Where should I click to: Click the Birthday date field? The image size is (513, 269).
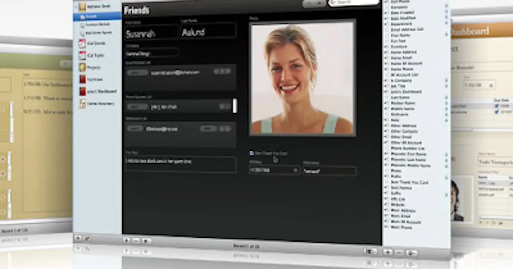click(274, 170)
